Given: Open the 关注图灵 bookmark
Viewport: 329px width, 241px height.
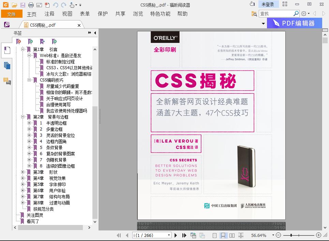Looking at the screenshot, I should click(x=35, y=215).
